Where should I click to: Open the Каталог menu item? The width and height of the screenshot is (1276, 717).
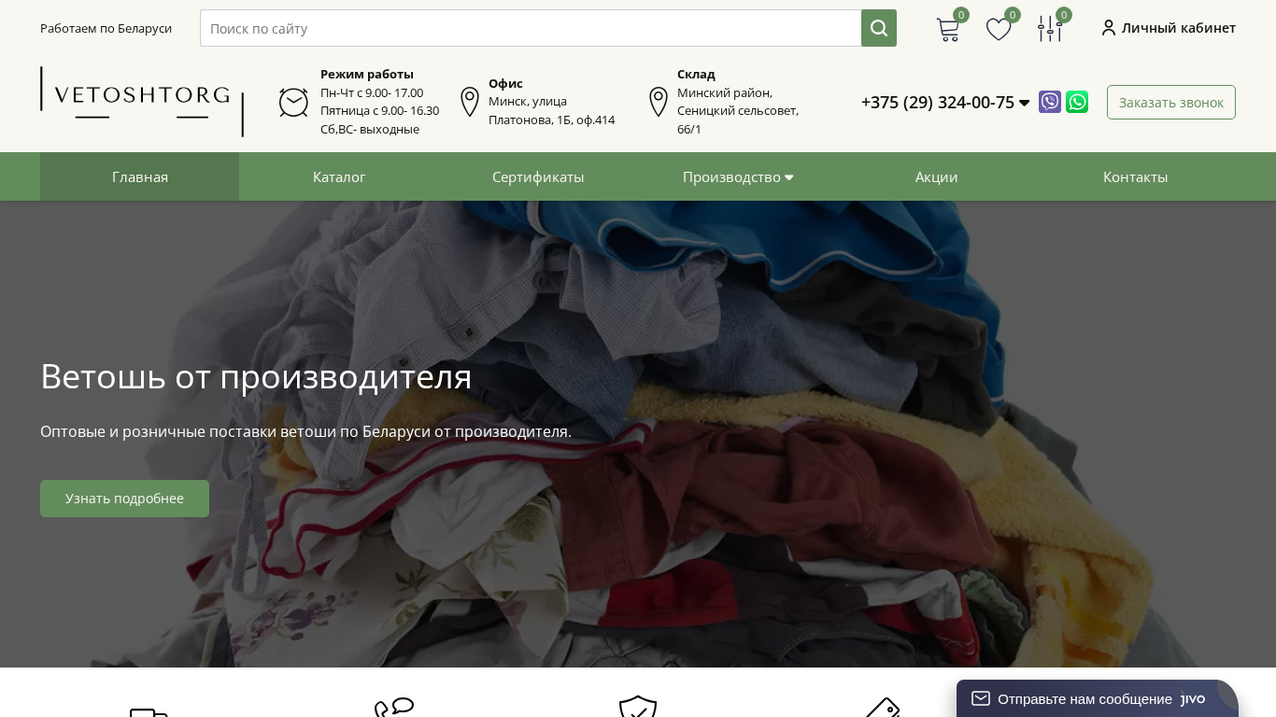coord(339,176)
